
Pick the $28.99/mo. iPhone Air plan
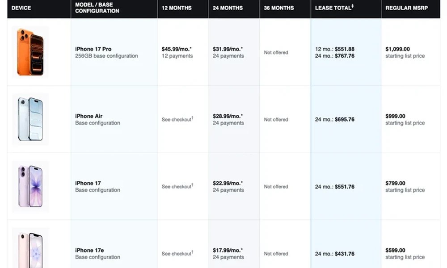pos(228,116)
